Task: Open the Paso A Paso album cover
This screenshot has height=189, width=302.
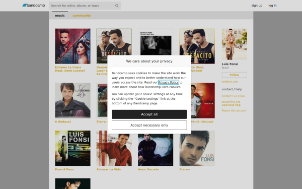Action: click(x=72, y=148)
